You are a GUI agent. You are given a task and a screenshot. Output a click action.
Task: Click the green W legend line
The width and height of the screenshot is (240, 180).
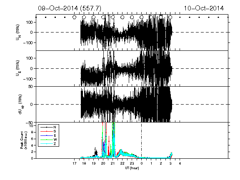pos(47,140)
